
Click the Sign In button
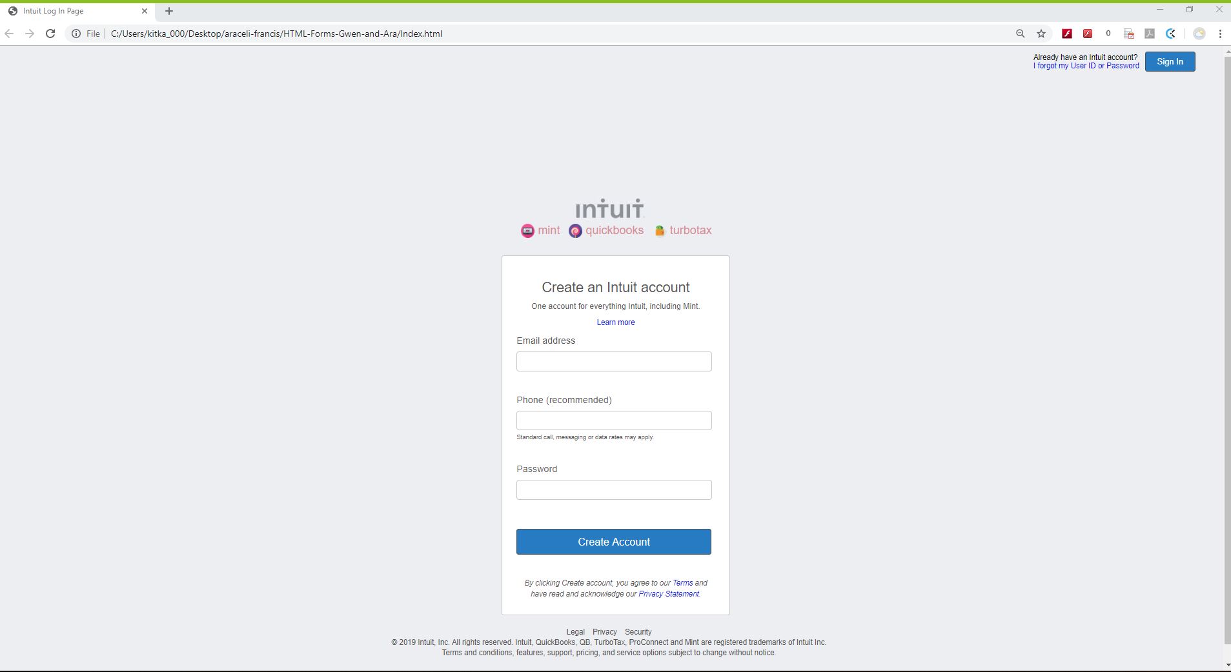[x=1170, y=61]
